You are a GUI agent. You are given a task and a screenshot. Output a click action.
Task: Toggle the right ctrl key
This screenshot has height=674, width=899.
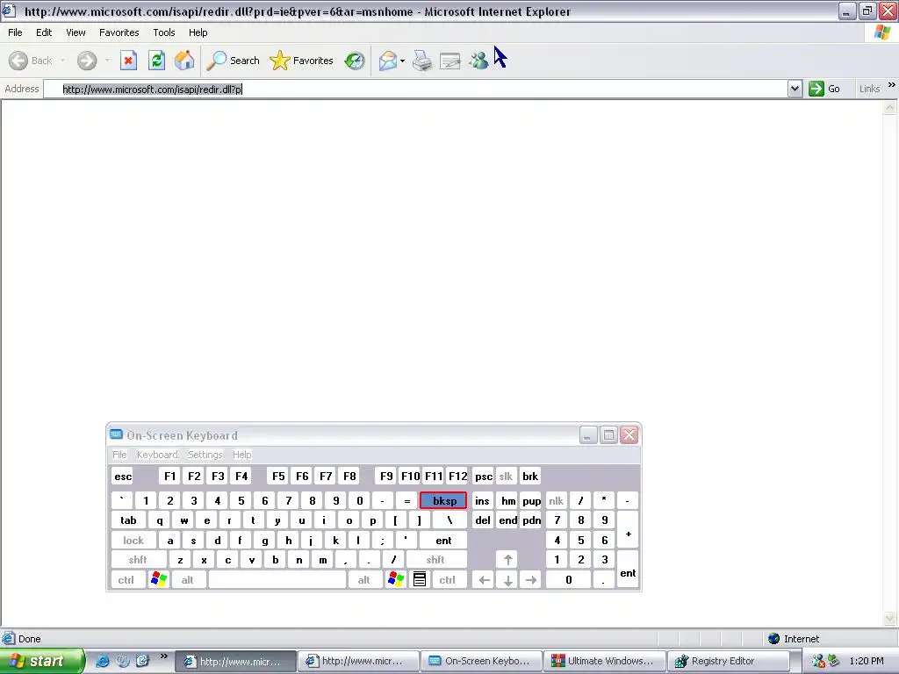[447, 580]
